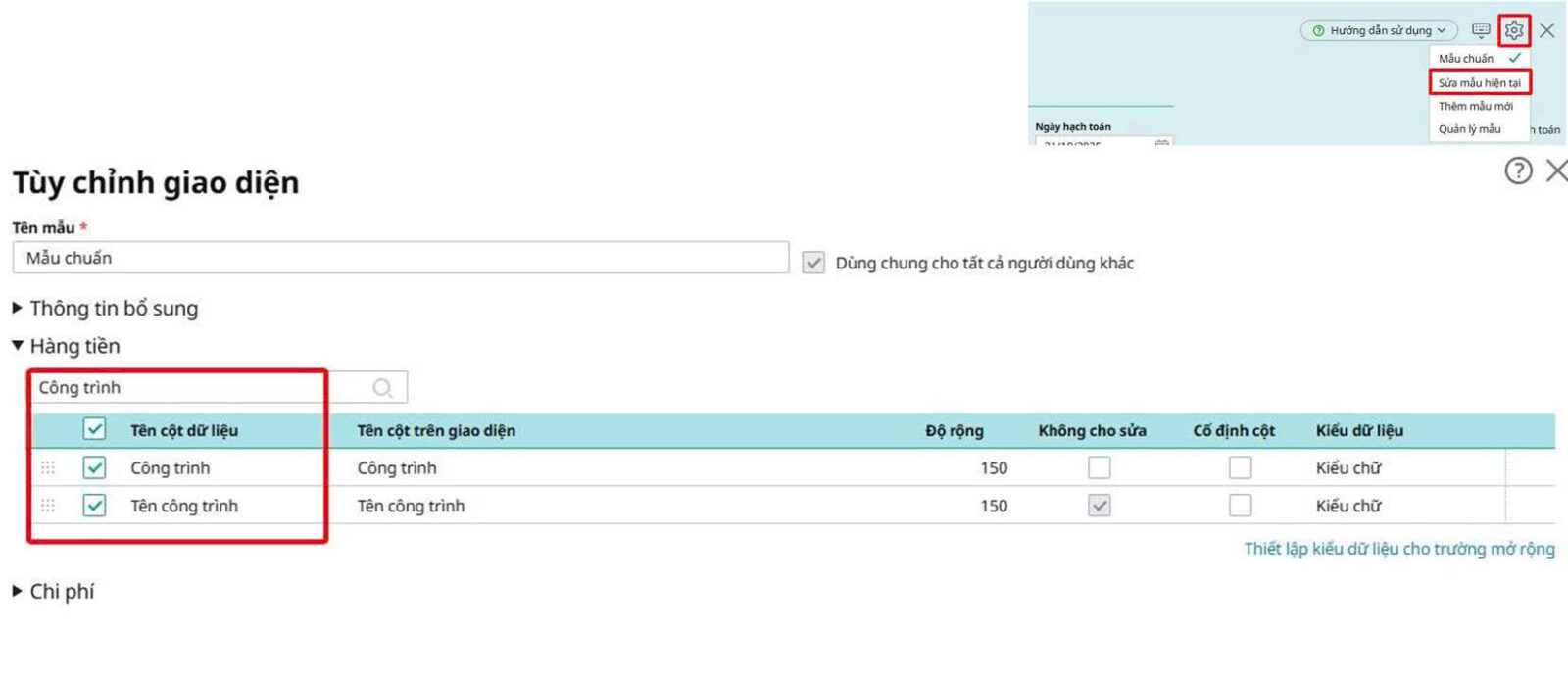Click the settings gear icon

(x=1514, y=30)
